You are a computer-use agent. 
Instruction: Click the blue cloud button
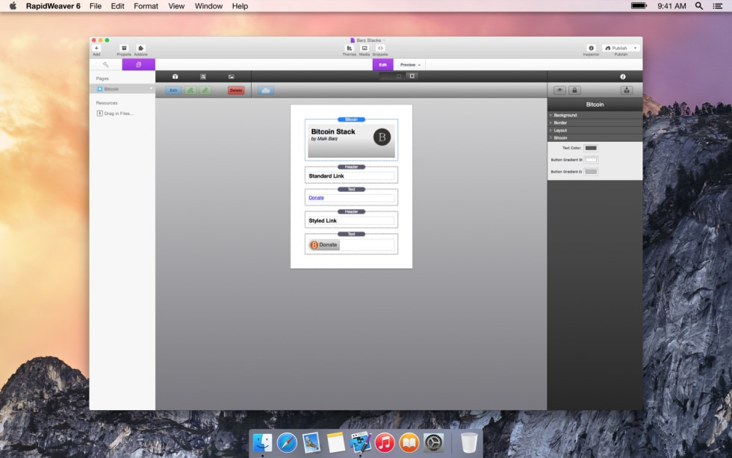pyautogui.click(x=266, y=90)
